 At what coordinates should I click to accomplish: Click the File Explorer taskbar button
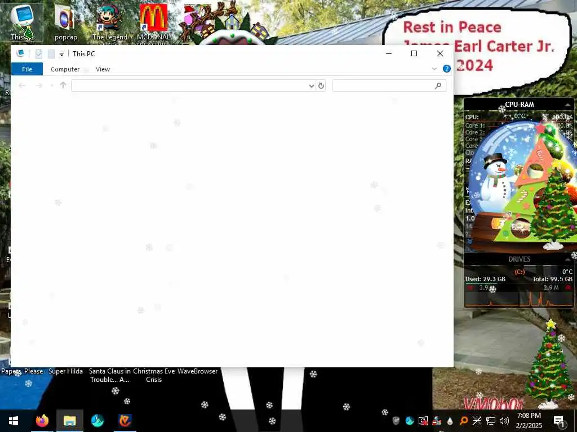(x=69, y=421)
